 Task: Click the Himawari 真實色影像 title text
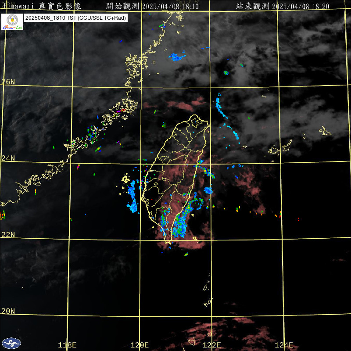(x=49, y=6)
